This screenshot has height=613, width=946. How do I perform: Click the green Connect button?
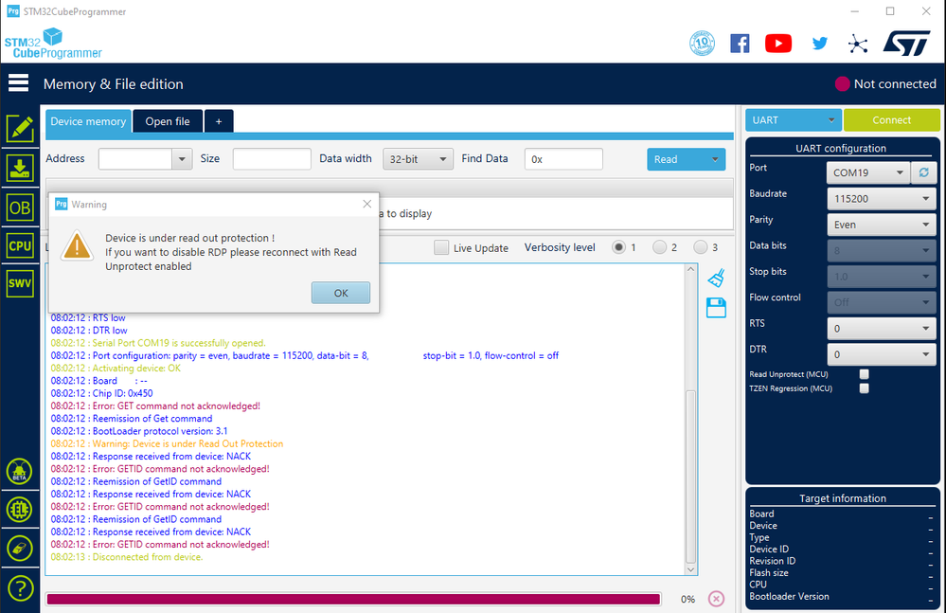892,120
